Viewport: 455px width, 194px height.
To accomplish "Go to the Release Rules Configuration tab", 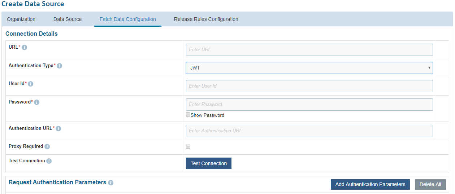I will [206, 19].
